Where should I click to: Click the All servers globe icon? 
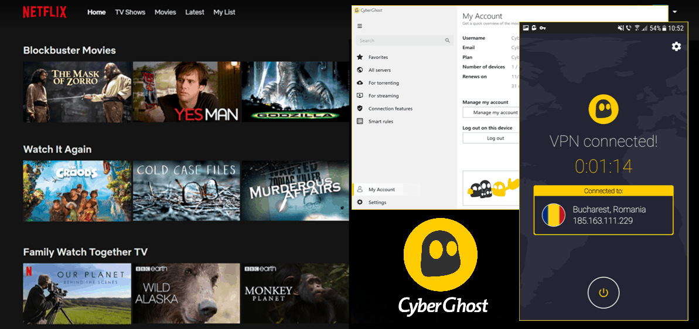coord(360,70)
